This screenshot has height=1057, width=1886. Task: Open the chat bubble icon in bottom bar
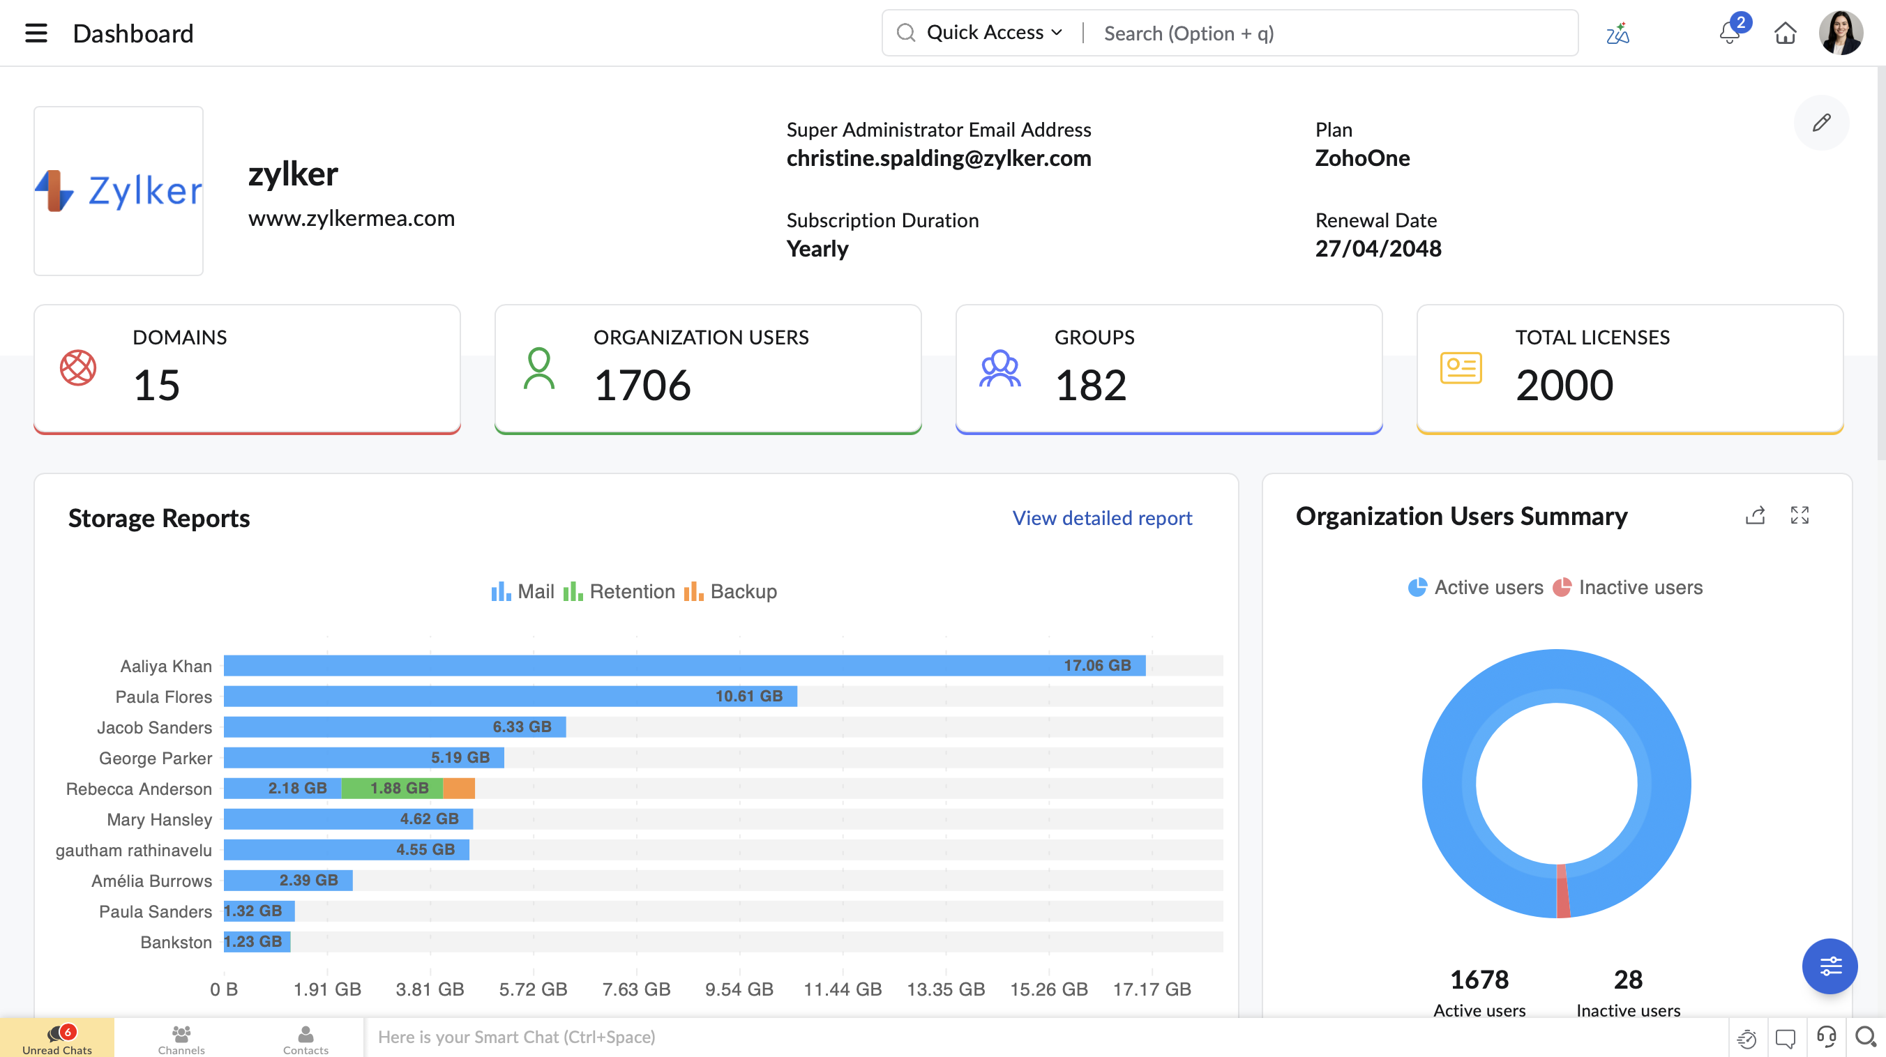[1786, 1038]
